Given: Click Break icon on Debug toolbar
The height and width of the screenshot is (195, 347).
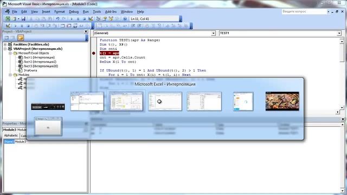Looking at the screenshot, I should click(x=22, y=25).
